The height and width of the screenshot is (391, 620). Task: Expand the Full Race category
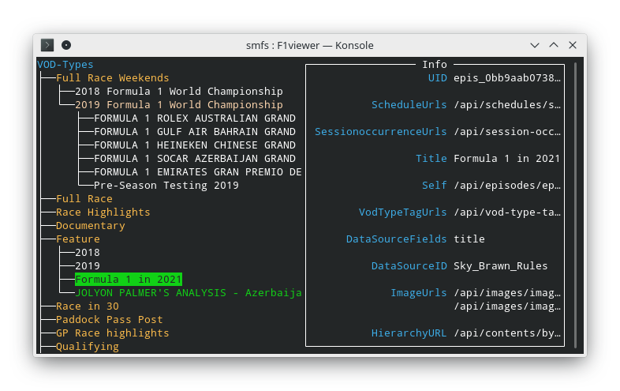84,199
